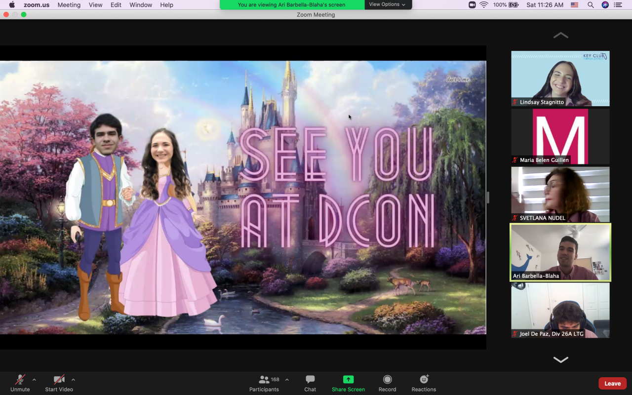Open the View Options dropdown
Viewport: 632px width, 395px height.
point(388,4)
